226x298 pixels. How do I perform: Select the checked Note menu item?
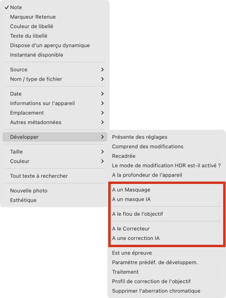(x=55, y=8)
